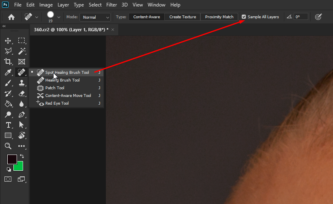
Task: Open the brush size picker dropdown
Action: [59, 17]
